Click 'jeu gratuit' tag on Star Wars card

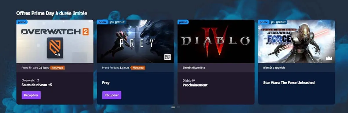(278, 22)
